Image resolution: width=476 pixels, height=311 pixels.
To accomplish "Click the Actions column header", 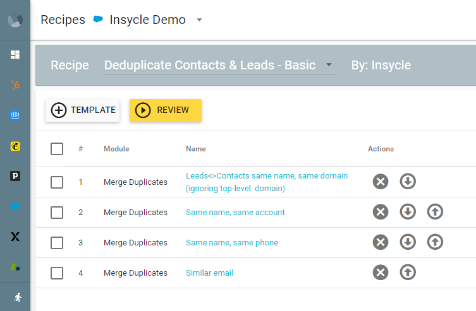I will pos(381,149).
